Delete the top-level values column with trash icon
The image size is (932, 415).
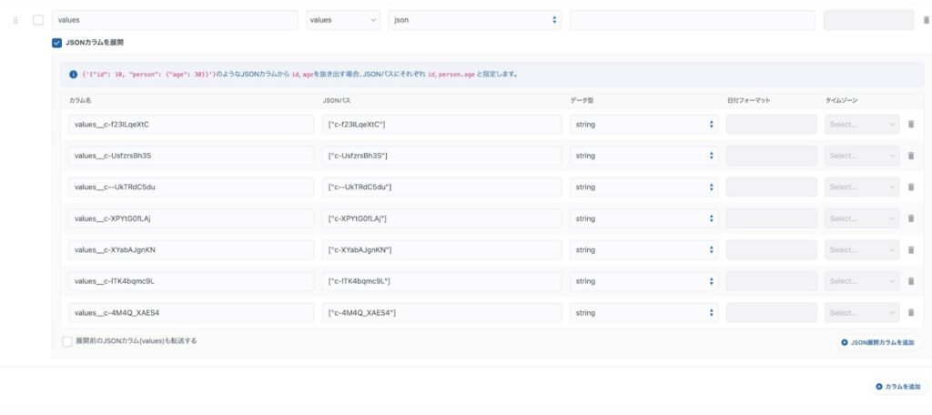[926, 20]
